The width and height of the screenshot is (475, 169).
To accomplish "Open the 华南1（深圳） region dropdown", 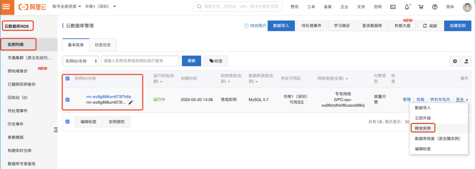I will (x=100, y=7).
